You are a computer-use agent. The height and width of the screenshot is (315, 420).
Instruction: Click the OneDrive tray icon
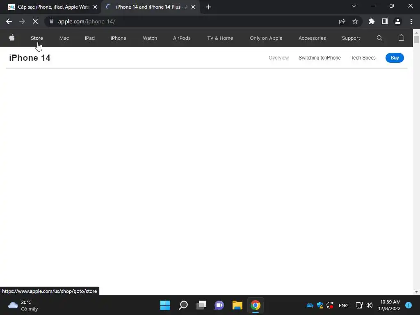310,305
